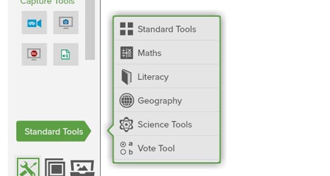This screenshot has height=176, width=330.
Task: Open the stacked pages icon
Action: (x=55, y=168)
